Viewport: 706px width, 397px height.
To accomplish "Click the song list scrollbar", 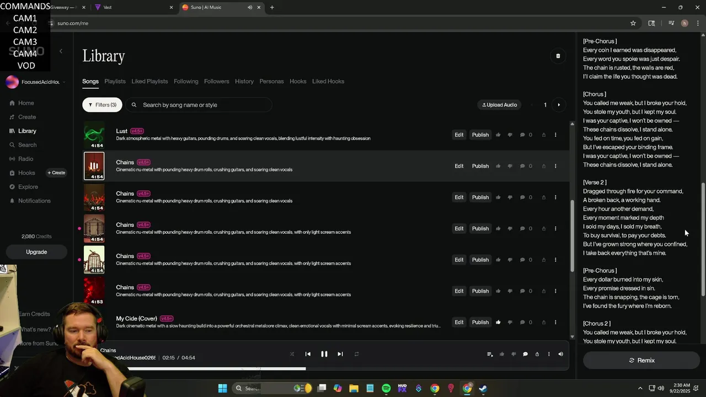I will [x=572, y=235].
